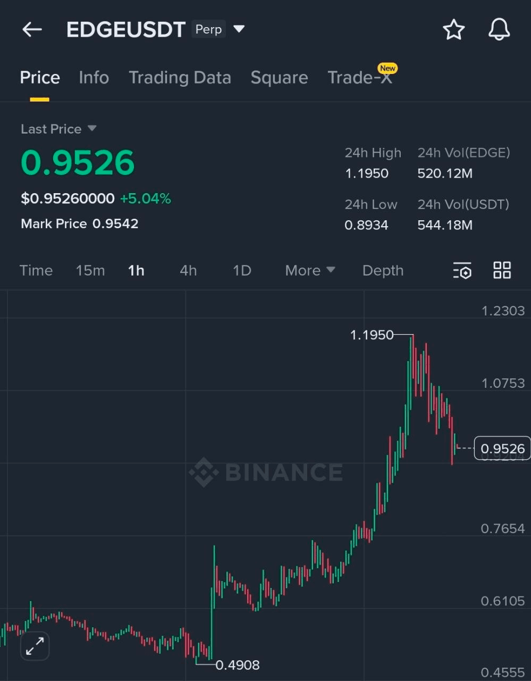This screenshot has width=531, height=681.
Task: Select the 15m chart interval
Action: pyautogui.click(x=90, y=270)
